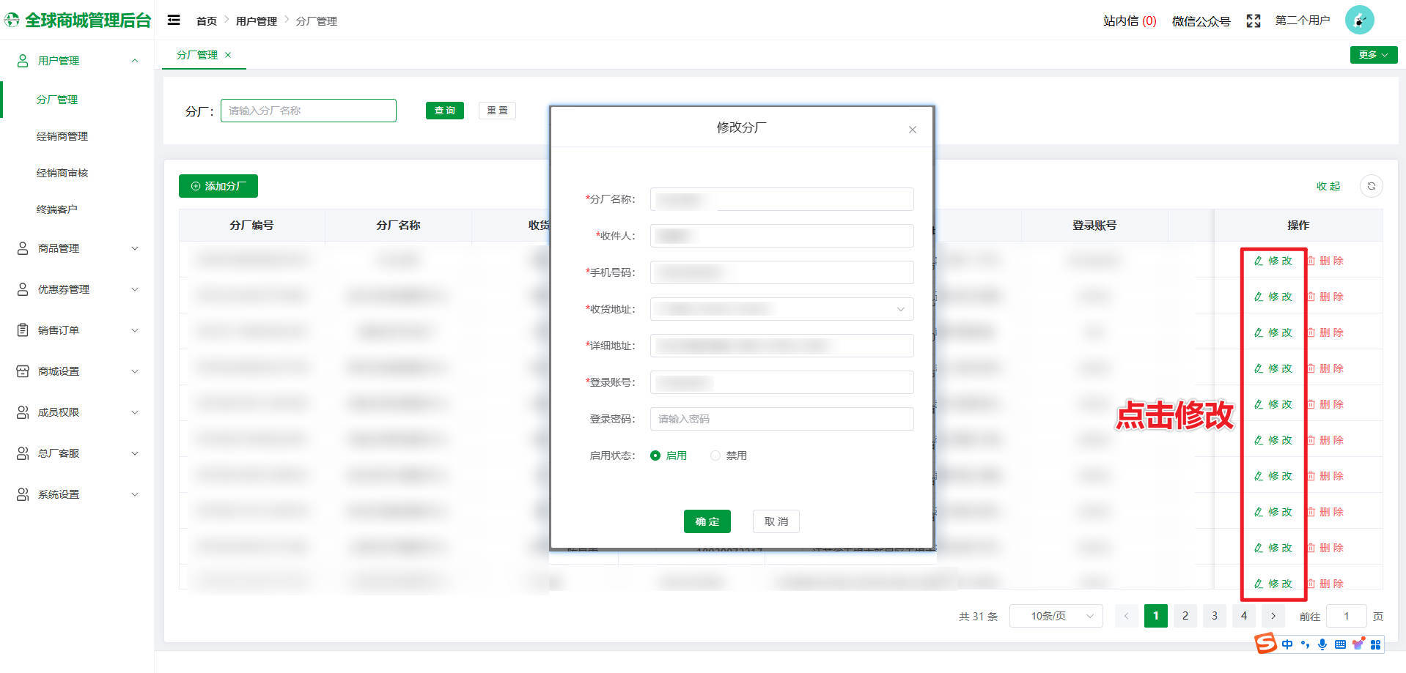Close the 分厂管理 tab with its X
1406x673 pixels.
point(228,55)
